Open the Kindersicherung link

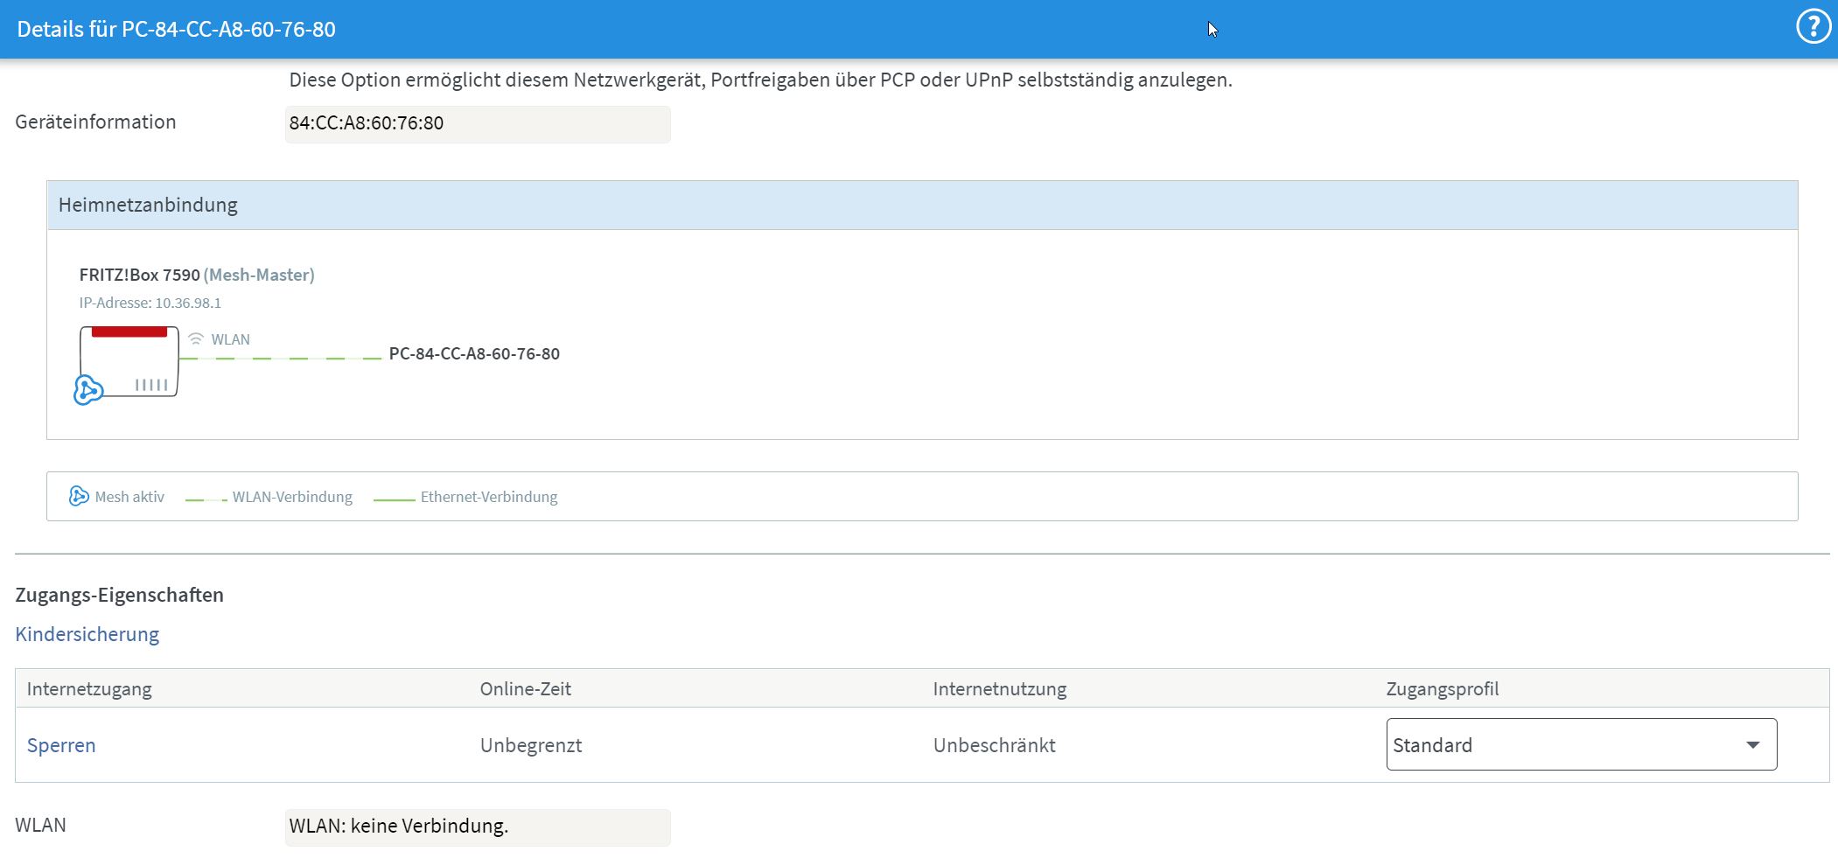click(87, 634)
